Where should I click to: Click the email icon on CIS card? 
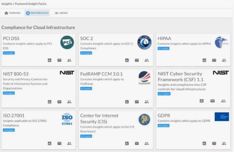click(137, 143)
